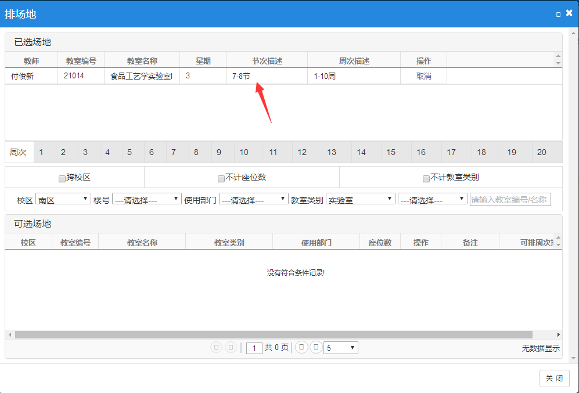
Task: Go to the first page in pagination
Action: (217, 347)
